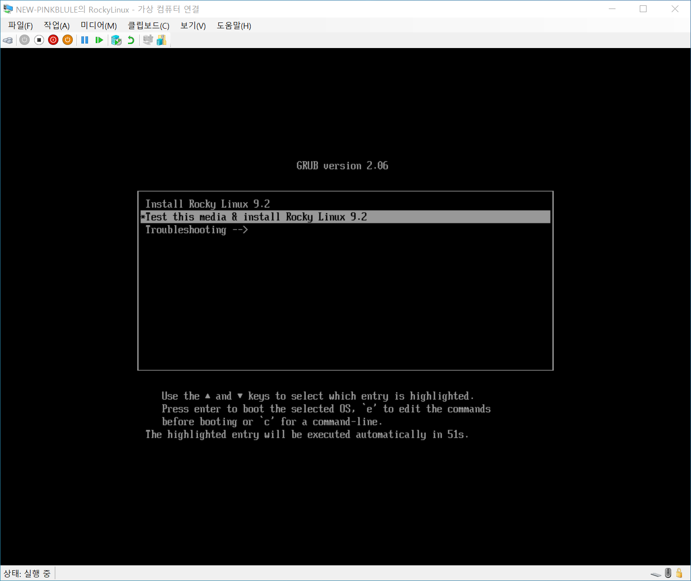
Task: Click the auto-execute countdown line
Action: (307, 435)
